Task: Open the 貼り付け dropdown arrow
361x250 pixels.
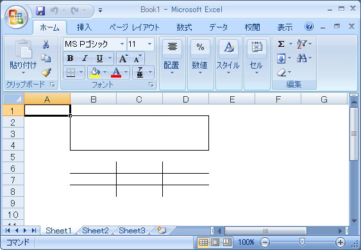Action: (x=23, y=72)
